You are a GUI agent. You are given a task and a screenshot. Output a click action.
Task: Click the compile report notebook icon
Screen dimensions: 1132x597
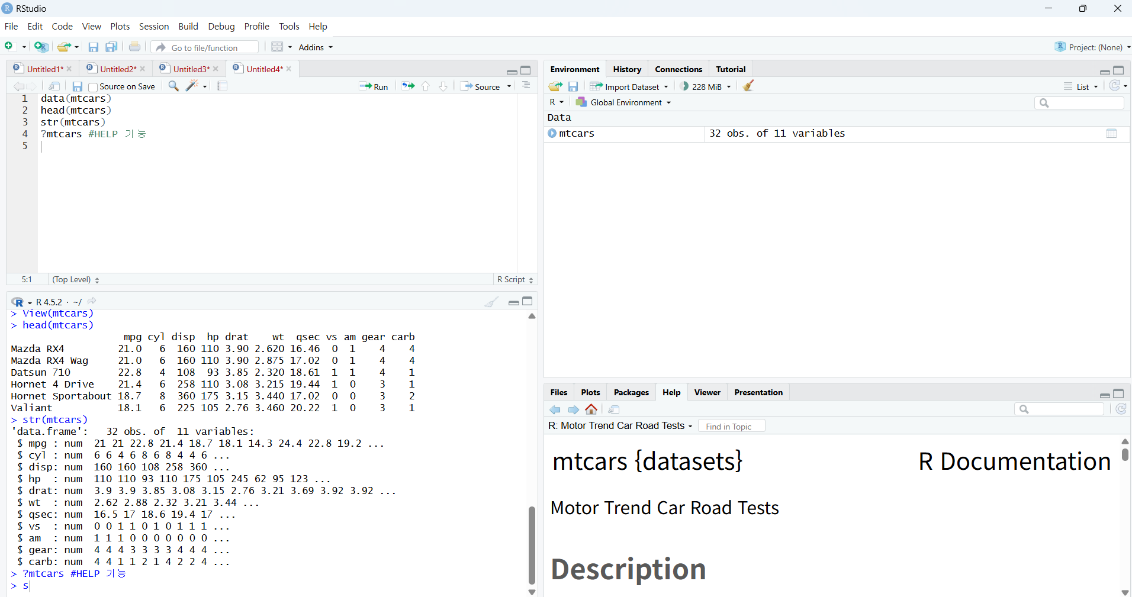(x=222, y=86)
